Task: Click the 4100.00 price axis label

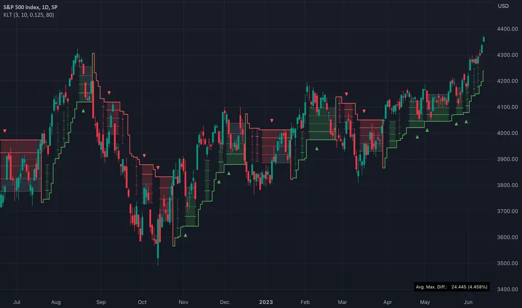Action: [x=507, y=107]
